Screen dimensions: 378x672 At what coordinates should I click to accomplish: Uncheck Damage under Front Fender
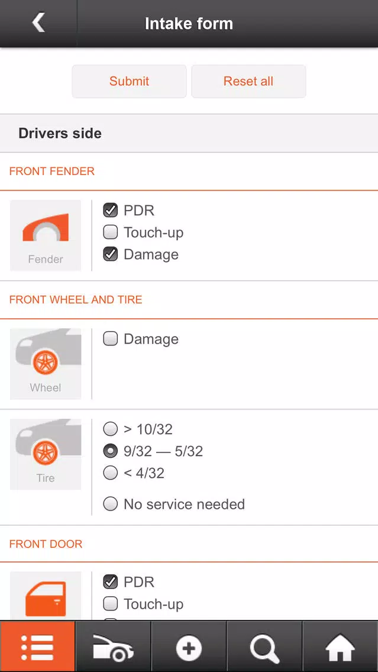point(111,254)
